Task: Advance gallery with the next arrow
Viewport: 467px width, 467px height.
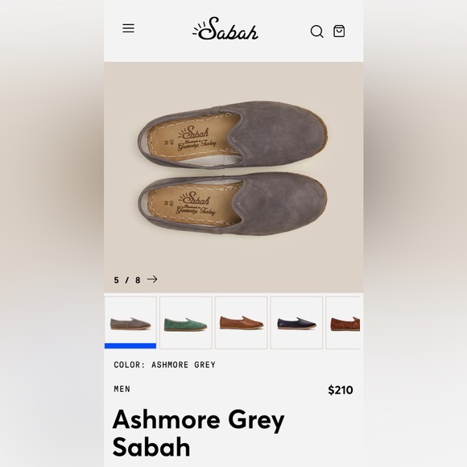Action: 152,279
